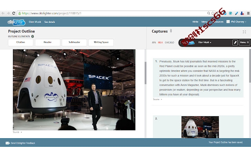The width and height of the screenshot is (251, 157).
Task: Click the browser address bar URL
Action: tap(51, 13)
